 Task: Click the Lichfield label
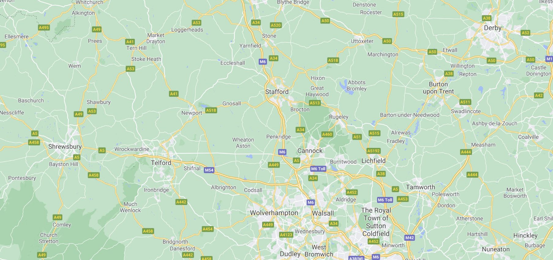coord(373,161)
